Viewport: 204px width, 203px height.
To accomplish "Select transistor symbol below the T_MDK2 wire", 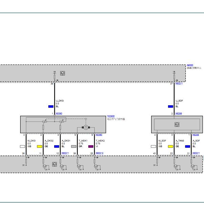I will tap(96, 166).
